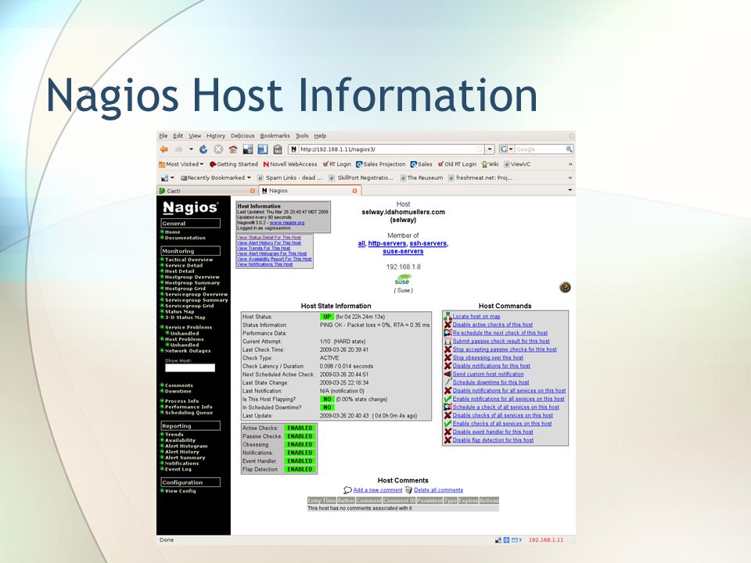Viewport: 751px width, 563px height.
Task: Click the bookmark star in the address bar
Action: click(x=480, y=149)
